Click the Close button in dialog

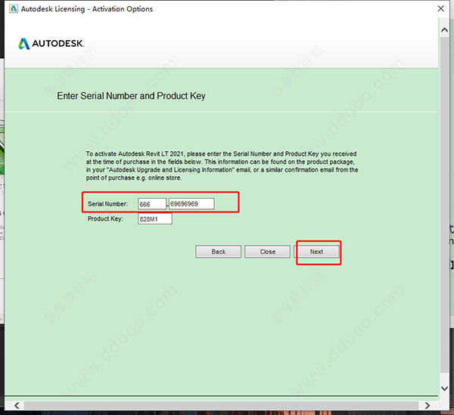coord(267,252)
